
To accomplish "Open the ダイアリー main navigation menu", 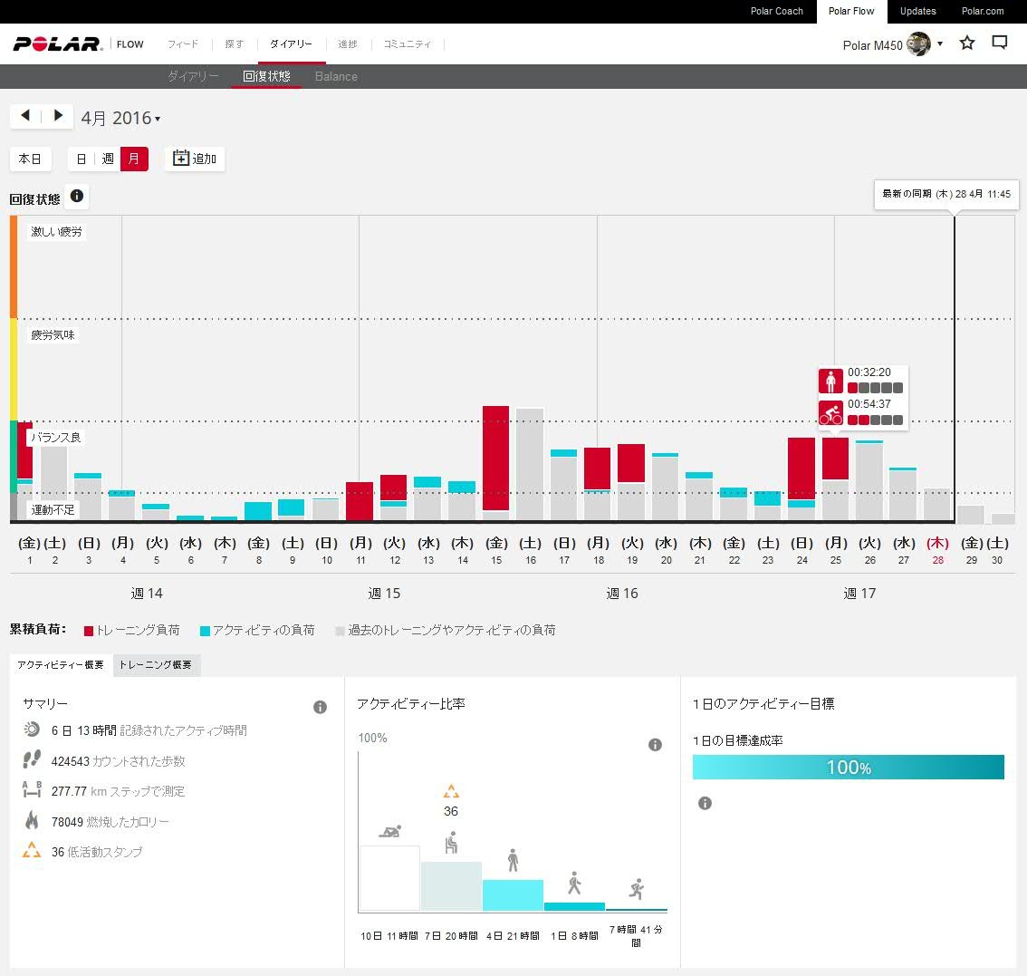I will point(291,44).
